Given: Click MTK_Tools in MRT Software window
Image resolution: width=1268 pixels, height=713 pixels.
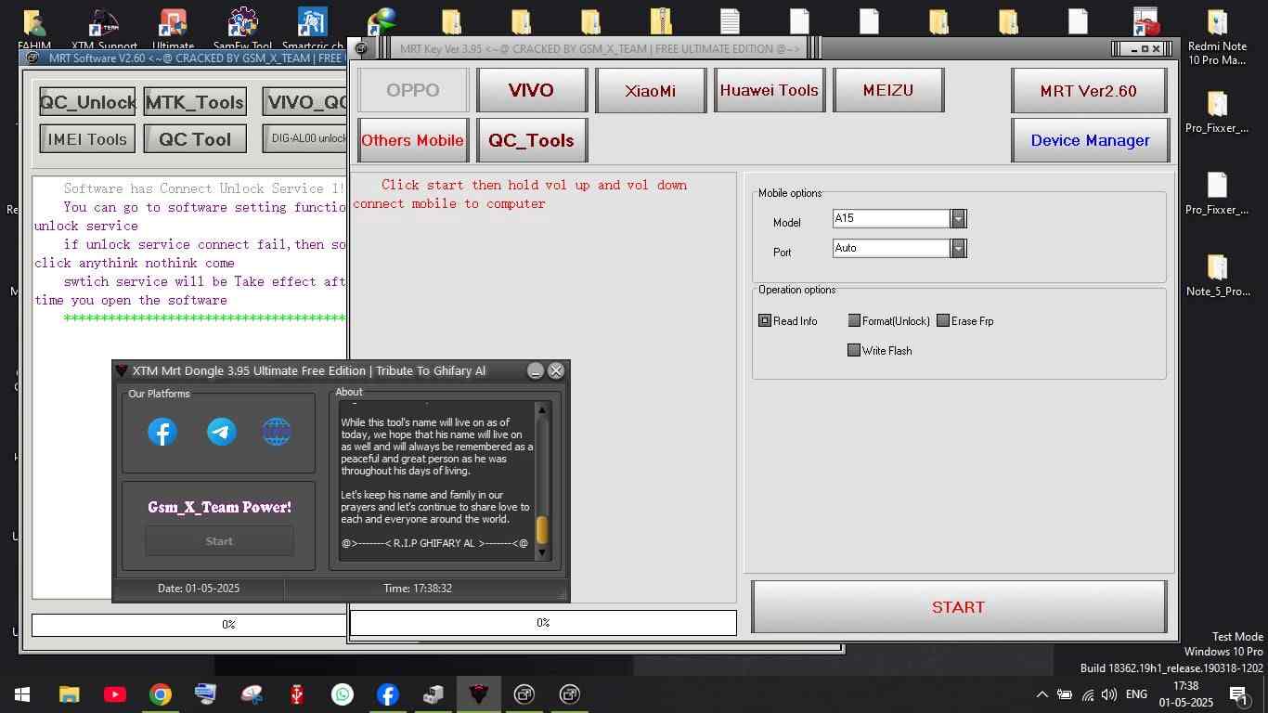Looking at the screenshot, I should pyautogui.click(x=195, y=102).
